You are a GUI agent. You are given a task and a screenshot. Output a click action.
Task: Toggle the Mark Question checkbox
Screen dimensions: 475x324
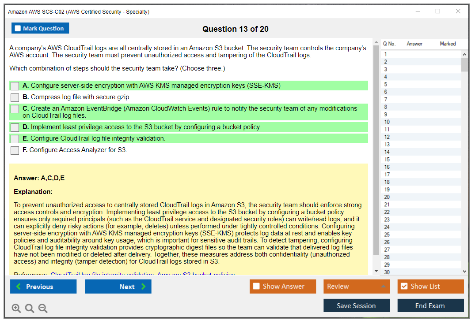(18, 29)
